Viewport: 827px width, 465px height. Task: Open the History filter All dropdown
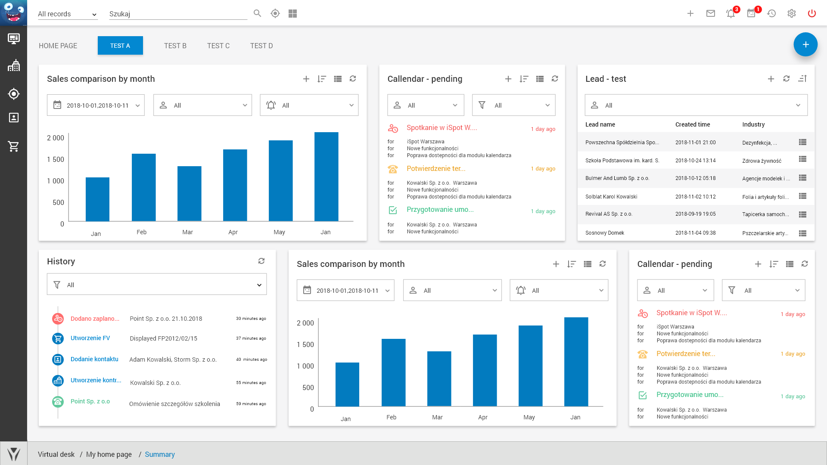coord(157,285)
